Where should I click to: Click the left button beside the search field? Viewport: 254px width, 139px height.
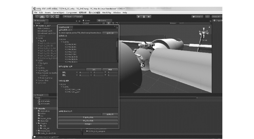[x=94, y=69]
